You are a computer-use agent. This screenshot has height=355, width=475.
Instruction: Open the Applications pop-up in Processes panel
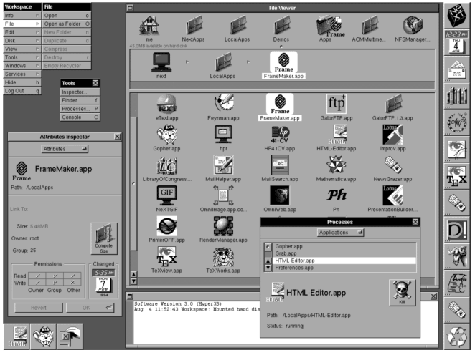pyautogui.click(x=340, y=233)
